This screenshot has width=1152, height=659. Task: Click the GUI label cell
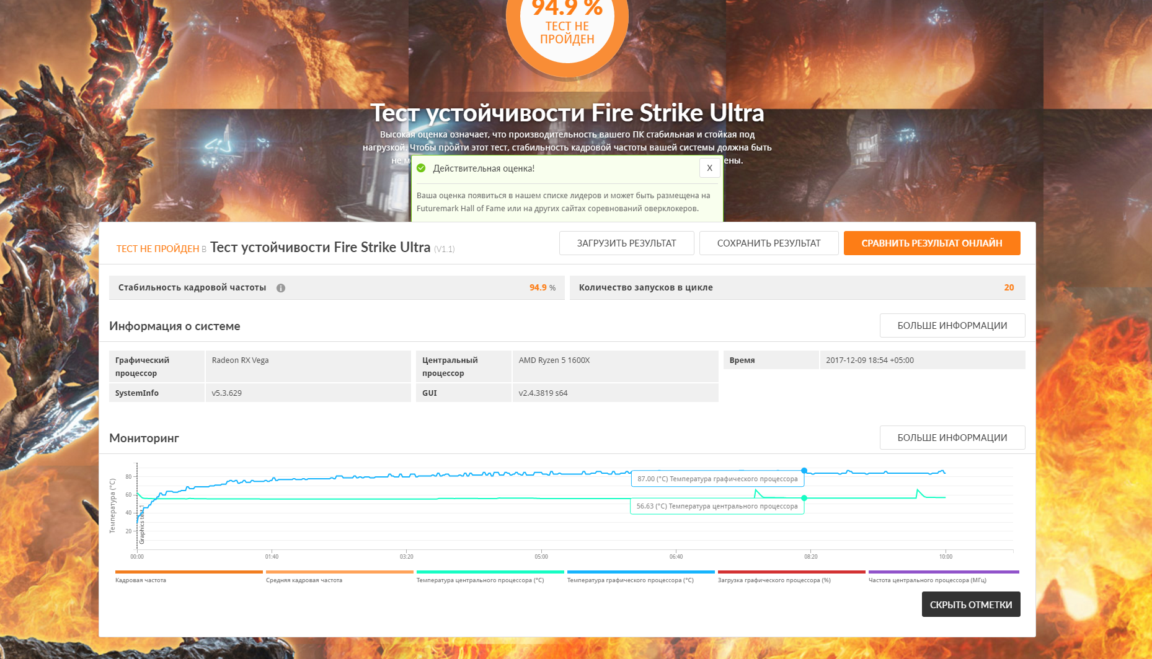coord(464,393)
